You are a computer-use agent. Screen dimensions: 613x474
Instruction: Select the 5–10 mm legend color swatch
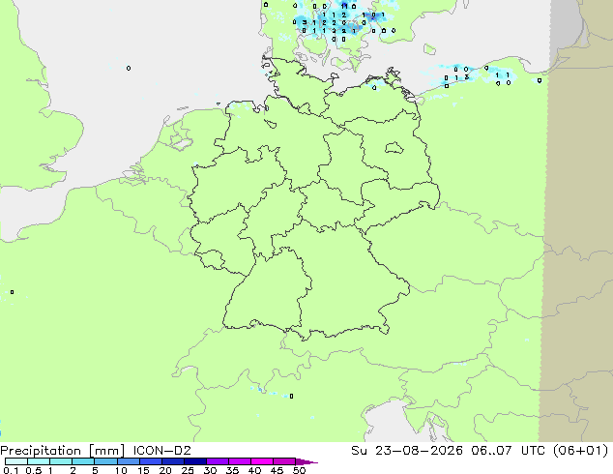pos(105,461)
